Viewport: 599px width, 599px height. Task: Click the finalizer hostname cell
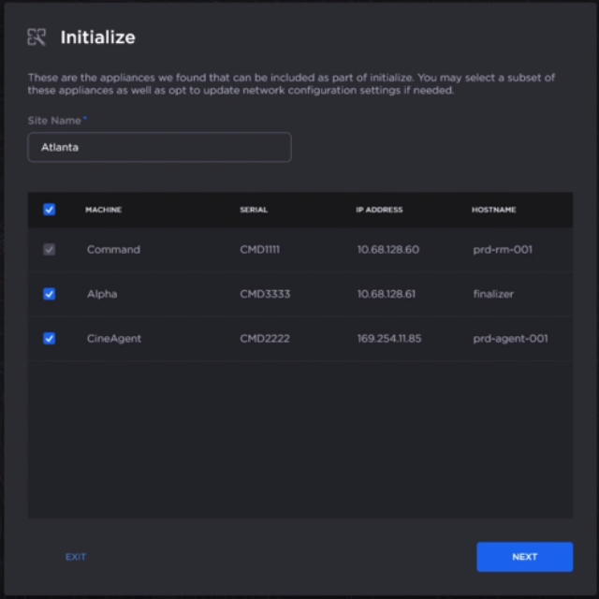pos(493,294)
